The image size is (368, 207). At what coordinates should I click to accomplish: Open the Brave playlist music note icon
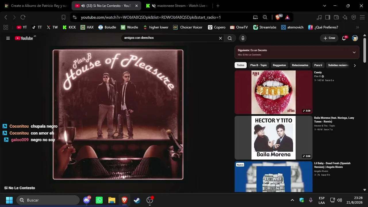(x=319, y=17)
